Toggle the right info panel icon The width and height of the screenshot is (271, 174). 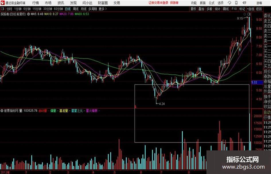pos(249,14)
